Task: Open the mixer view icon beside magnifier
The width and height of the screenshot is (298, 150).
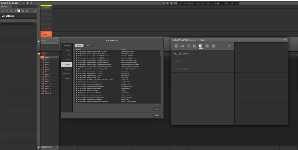Action: pyautogui.click(x=31, y=3)
